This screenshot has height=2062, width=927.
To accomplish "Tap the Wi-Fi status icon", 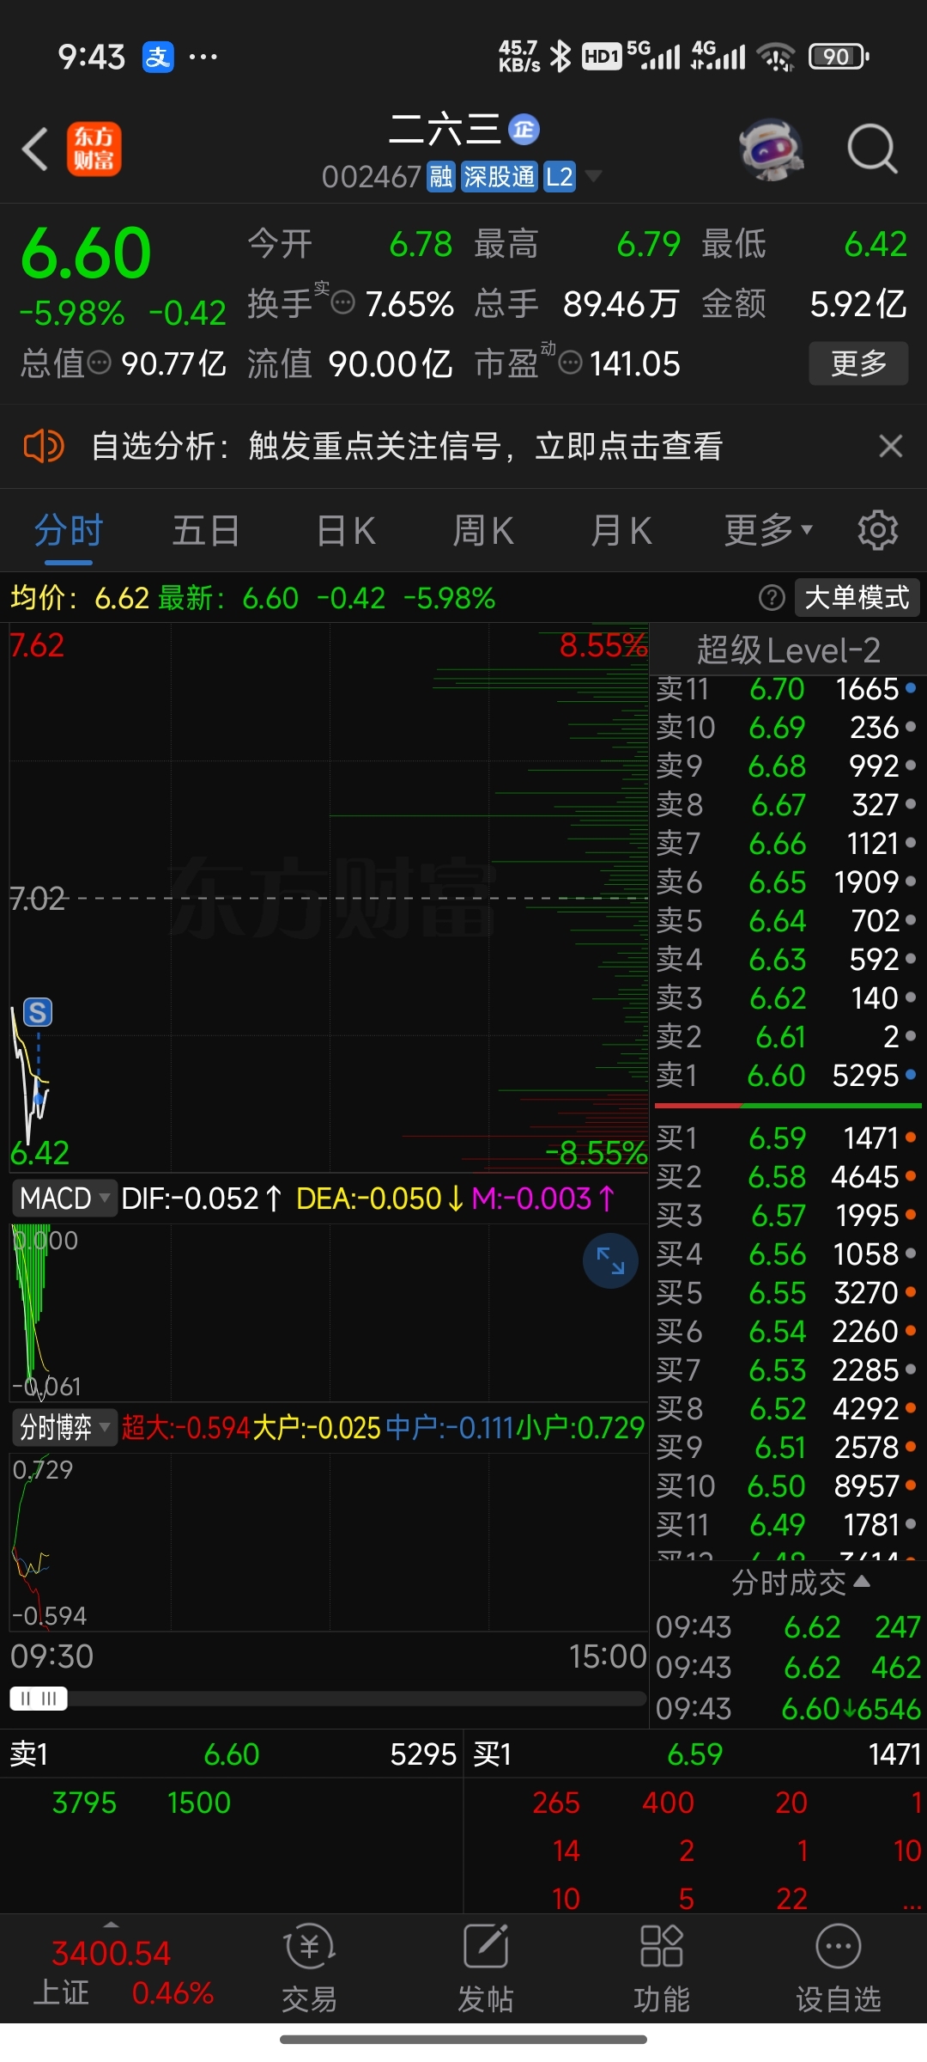I will tap(776, 57).
